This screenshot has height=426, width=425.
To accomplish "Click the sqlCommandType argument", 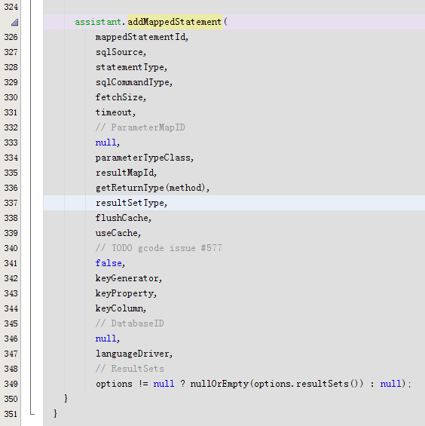I will coord(133,82).
